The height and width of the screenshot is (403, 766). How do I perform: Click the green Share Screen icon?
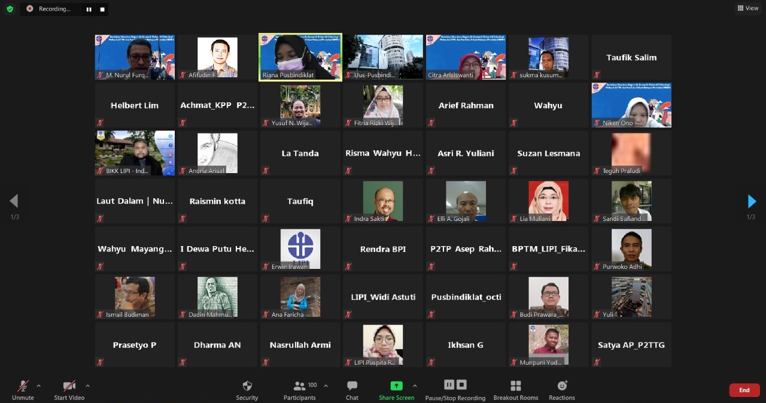396,386
